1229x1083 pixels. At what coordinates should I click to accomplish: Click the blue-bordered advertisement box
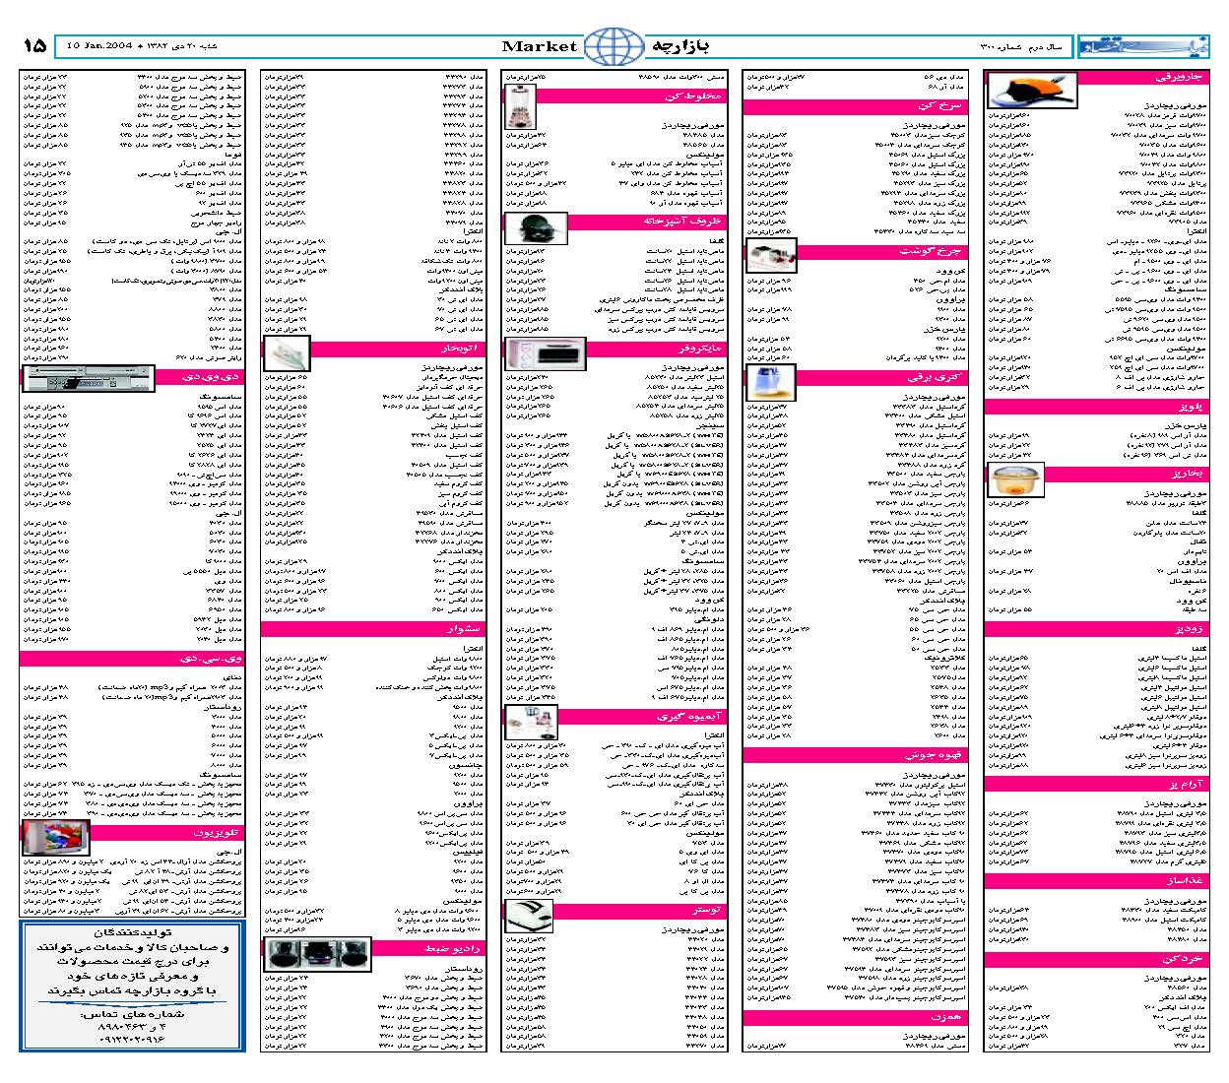[132, 986]
